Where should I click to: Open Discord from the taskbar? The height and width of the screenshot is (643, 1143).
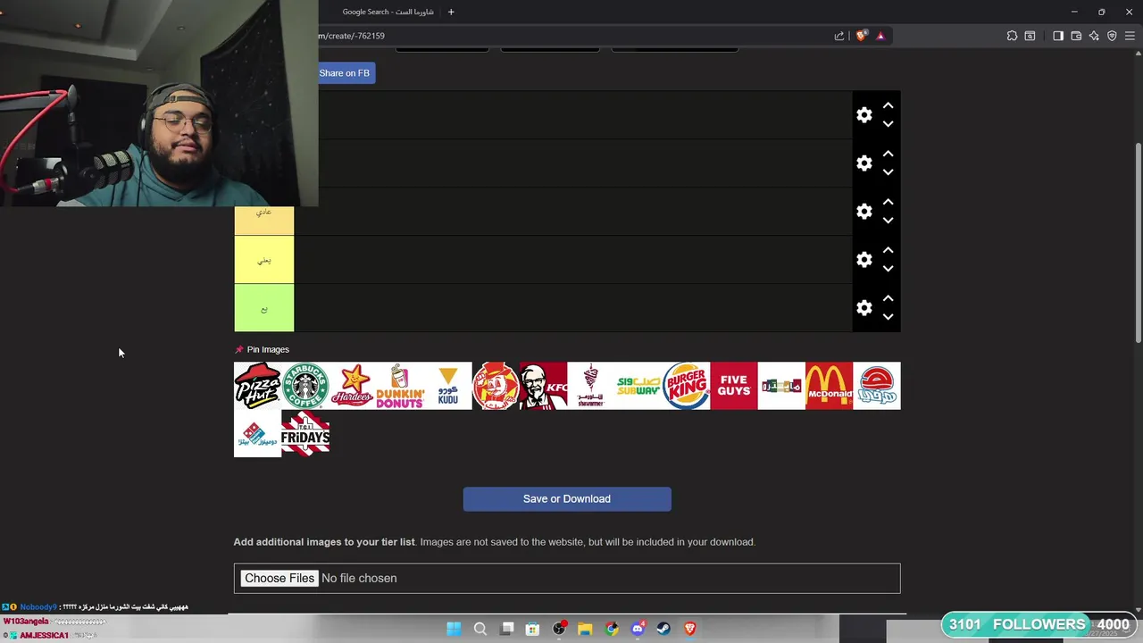coord(638,629)
